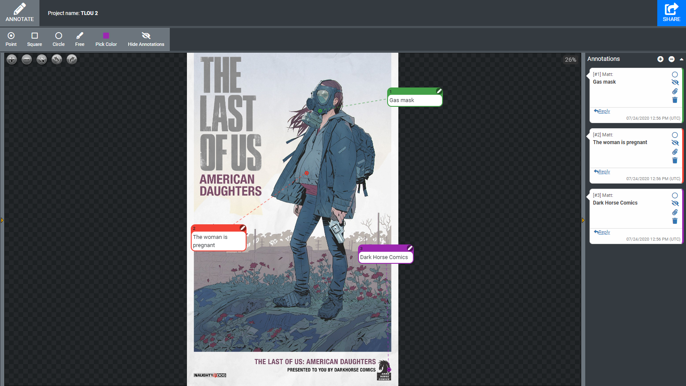Hide annotation #2 The woman is pregnant
The image size is (686, 386).
[x=675, y=143]
